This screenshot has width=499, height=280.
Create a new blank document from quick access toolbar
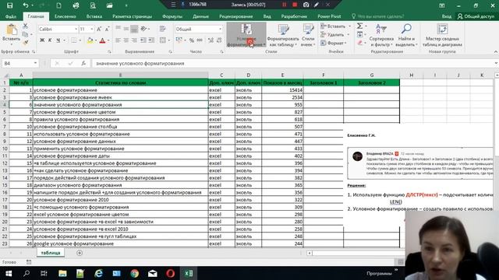(59, 5)
